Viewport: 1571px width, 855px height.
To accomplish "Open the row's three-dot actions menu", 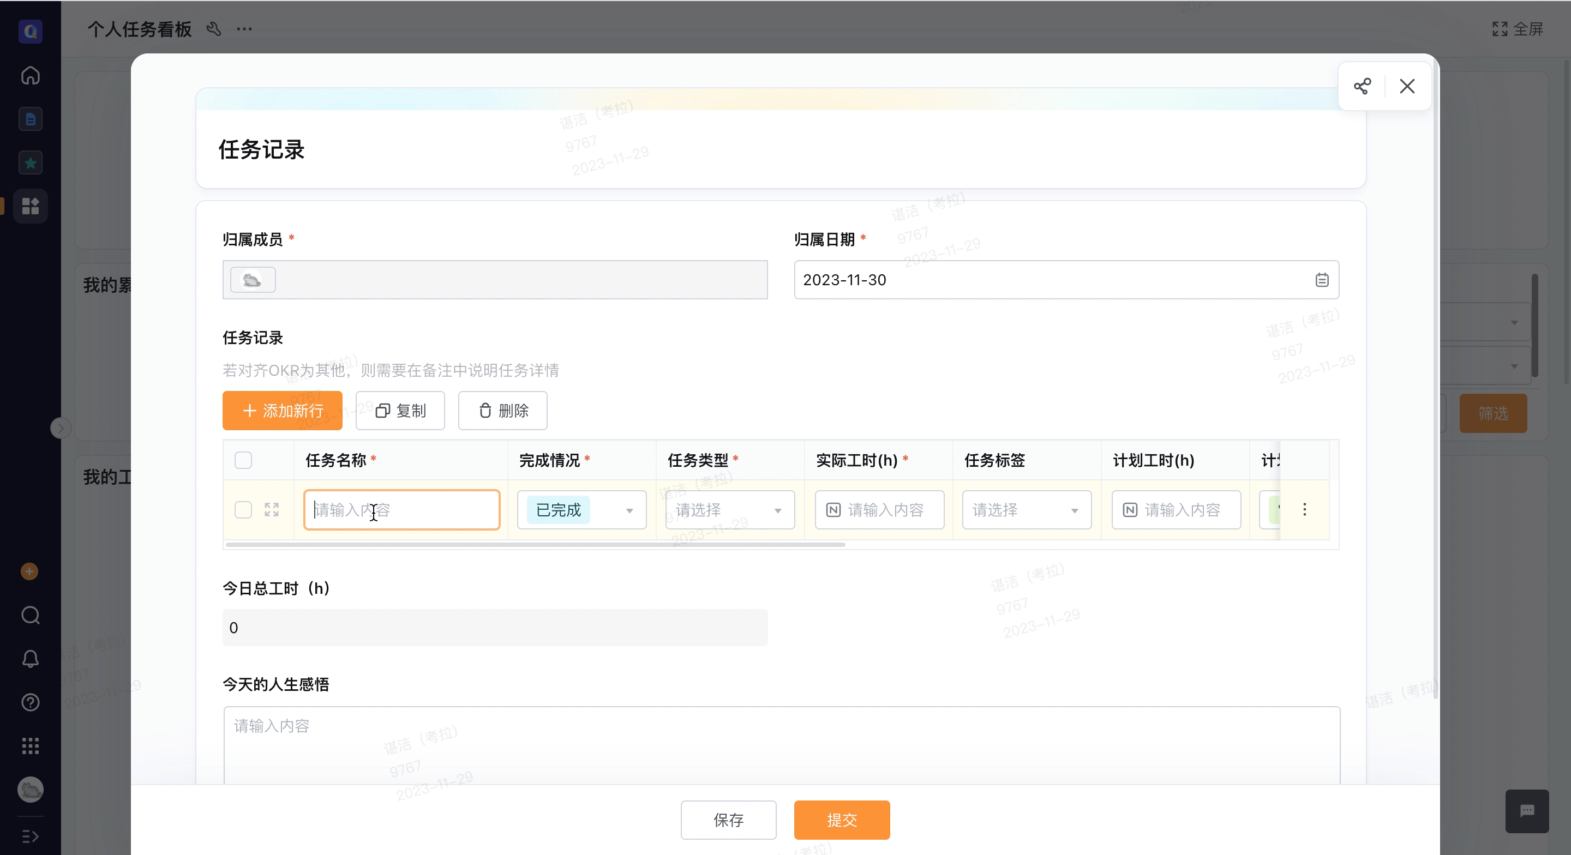I will [1304, 509].
